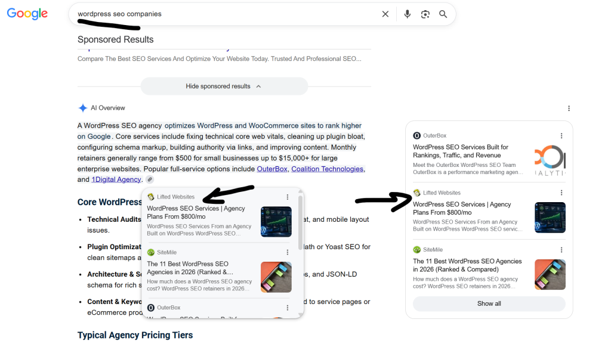
Task: Click OuterBox favicon in the sidebar card
Action: tap(417, 135)
